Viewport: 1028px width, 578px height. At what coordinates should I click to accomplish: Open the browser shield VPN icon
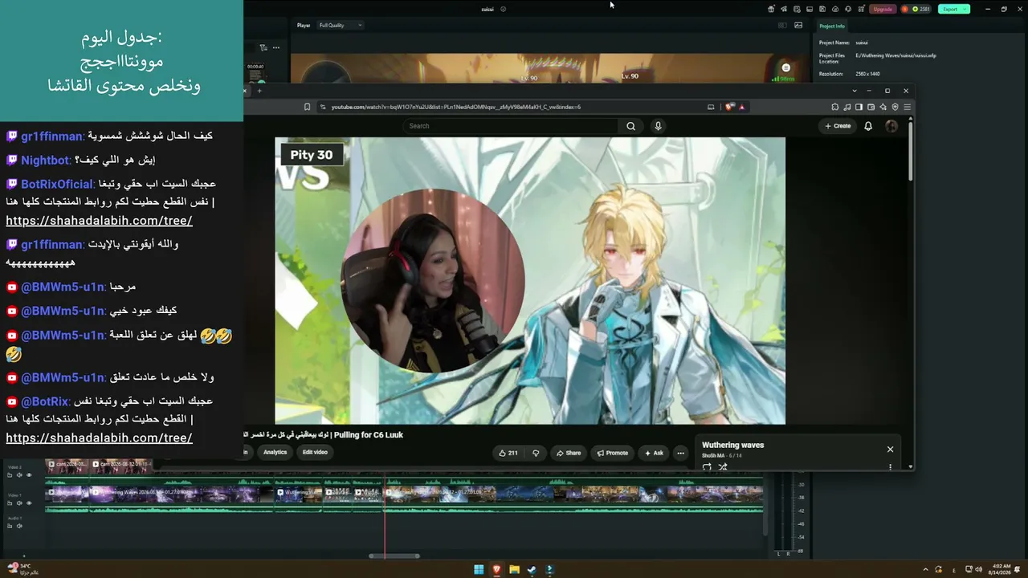click(895, 107)
